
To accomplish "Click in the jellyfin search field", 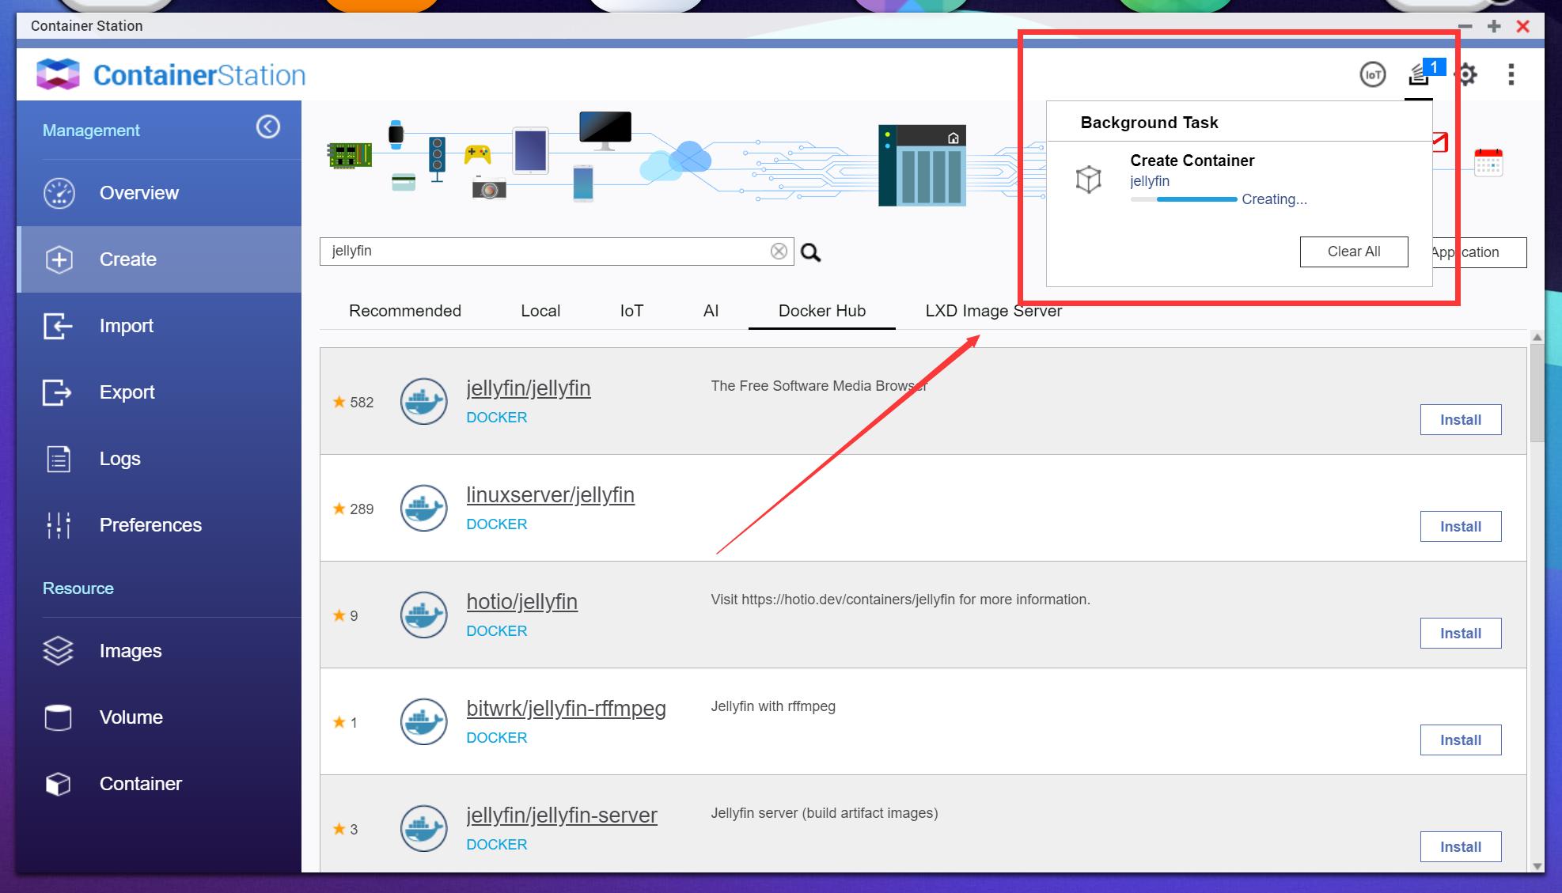I will (x=546, y=252).
